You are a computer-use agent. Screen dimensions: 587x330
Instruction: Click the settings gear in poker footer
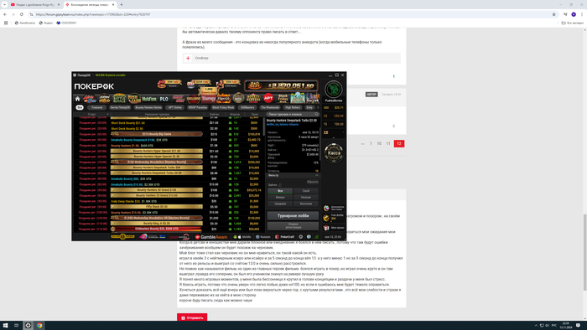(x=300, y=237)
